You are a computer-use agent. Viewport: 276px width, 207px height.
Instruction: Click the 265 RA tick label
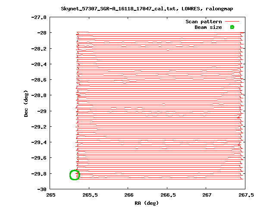pos(51,195)
